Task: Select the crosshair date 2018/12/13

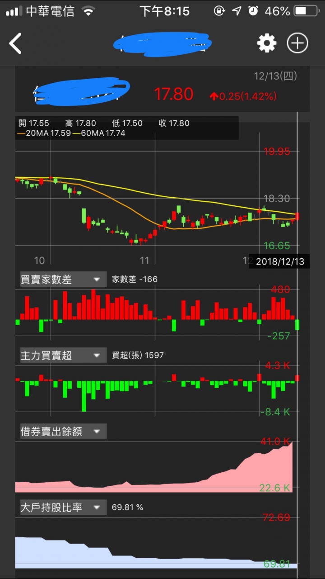Action: (x=279, y=261)
